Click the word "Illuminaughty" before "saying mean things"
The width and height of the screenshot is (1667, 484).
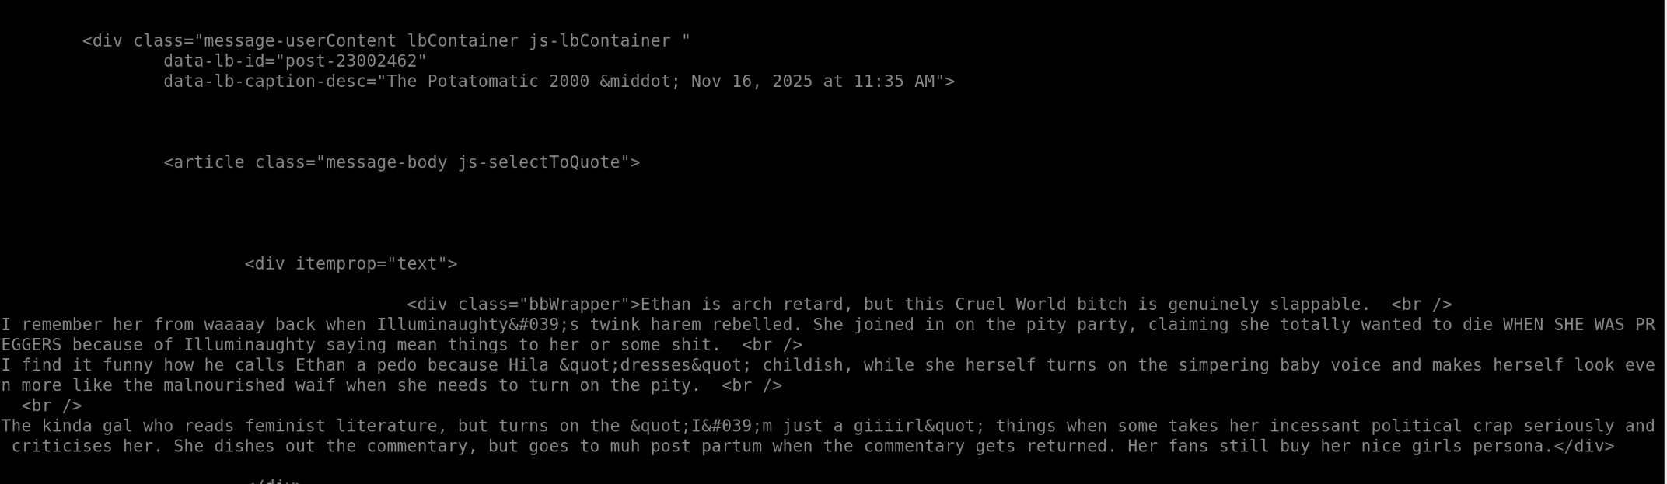249,345
